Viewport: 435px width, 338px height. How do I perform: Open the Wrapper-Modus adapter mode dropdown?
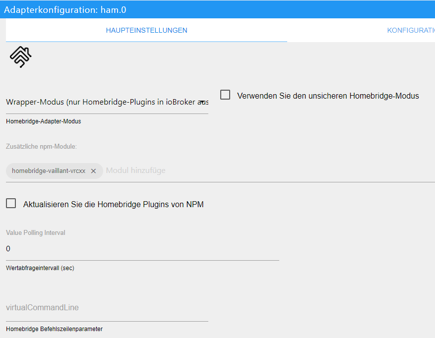[107, 102]
